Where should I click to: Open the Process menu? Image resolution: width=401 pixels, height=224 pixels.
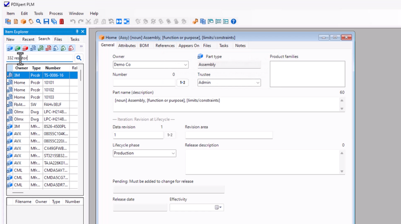(x=56, y=13)
